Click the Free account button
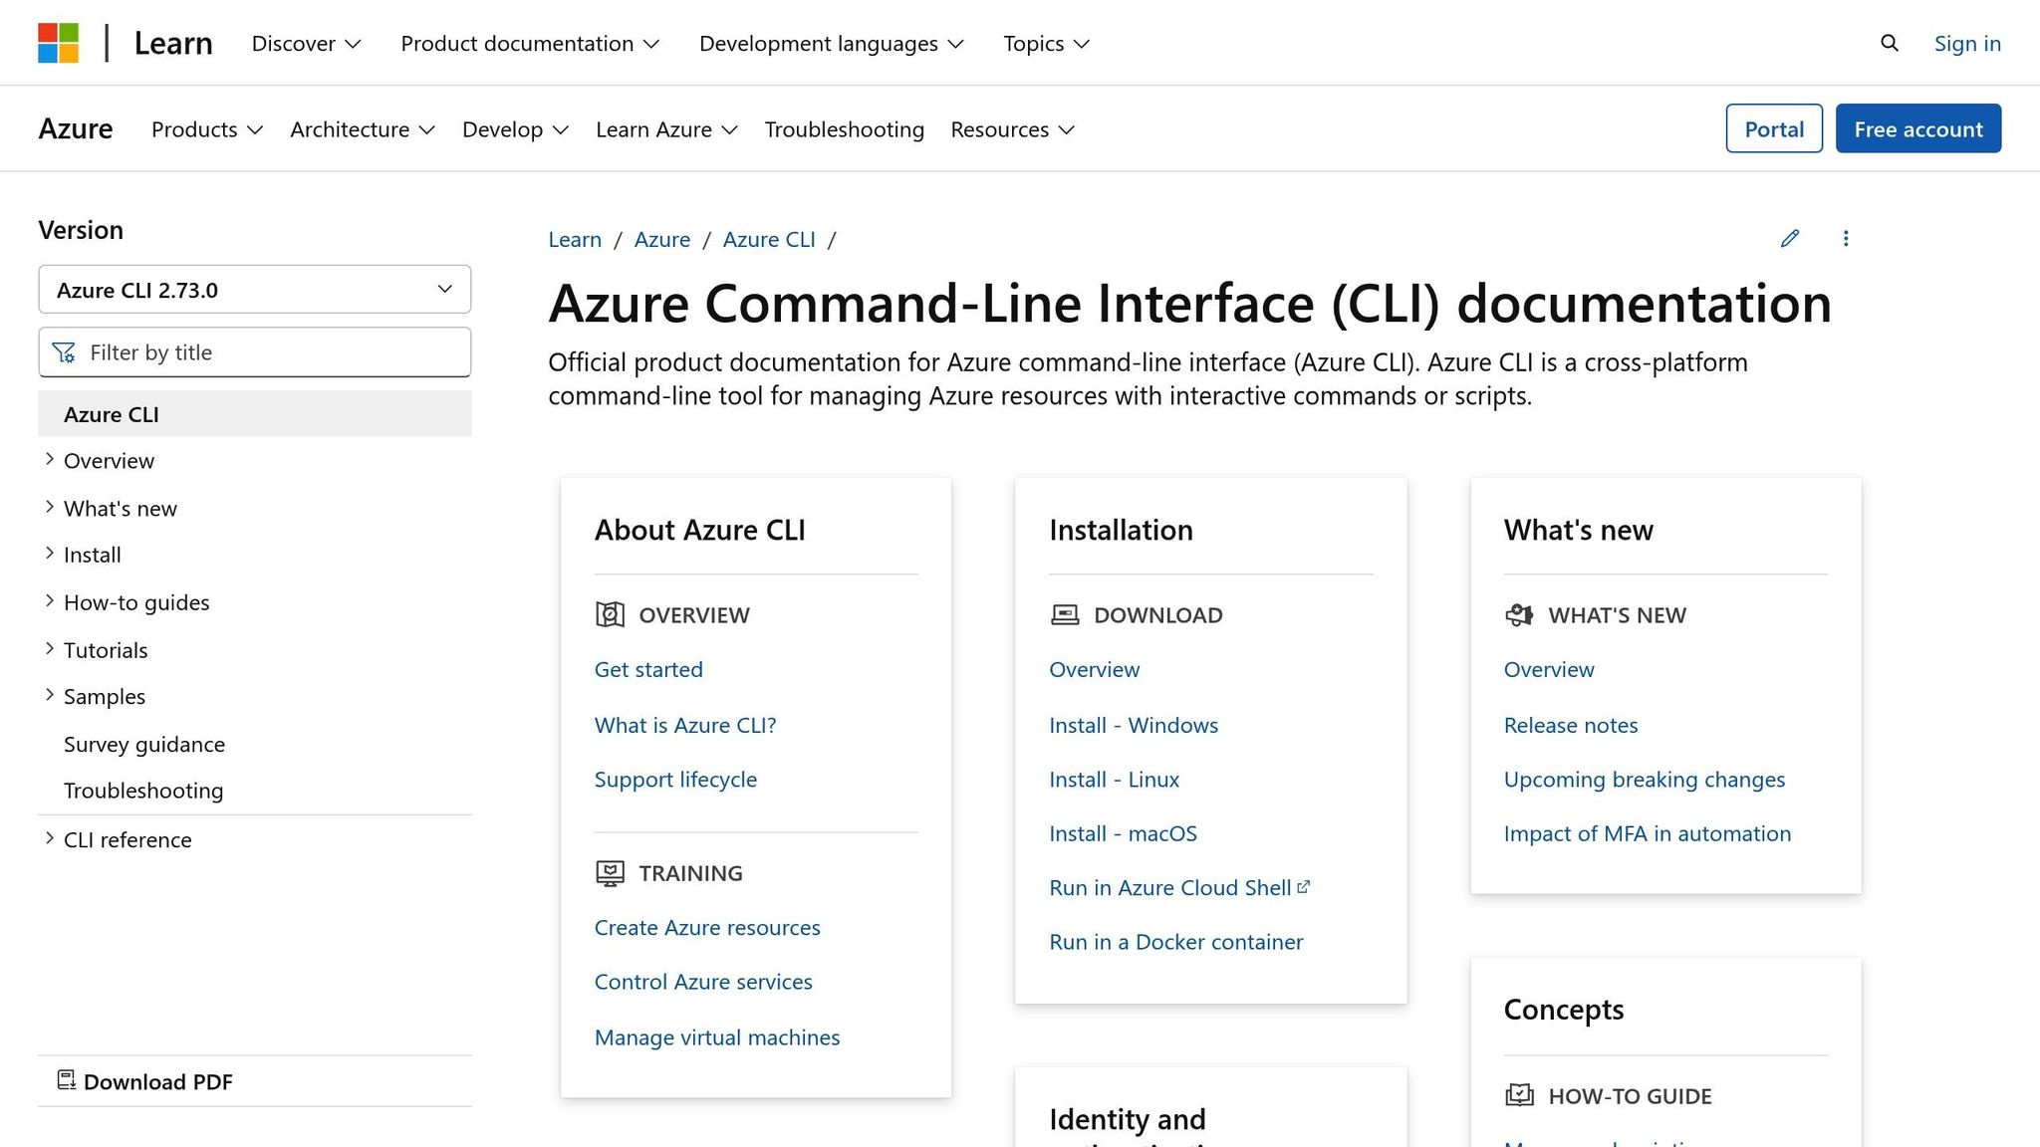Screen dimensions: 2040x1147 (x=1918, y=128)
